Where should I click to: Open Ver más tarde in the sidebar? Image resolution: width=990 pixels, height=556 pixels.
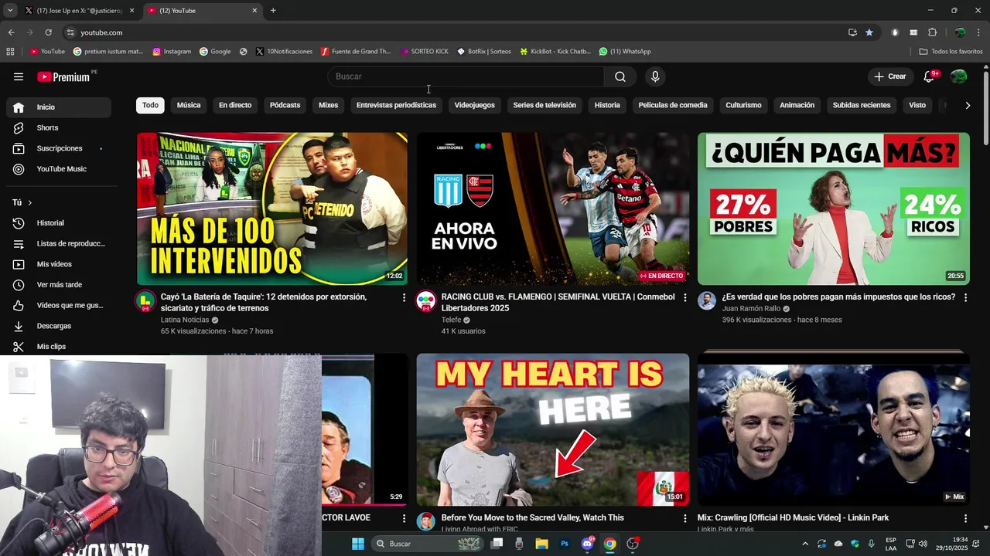coord(59,285)
